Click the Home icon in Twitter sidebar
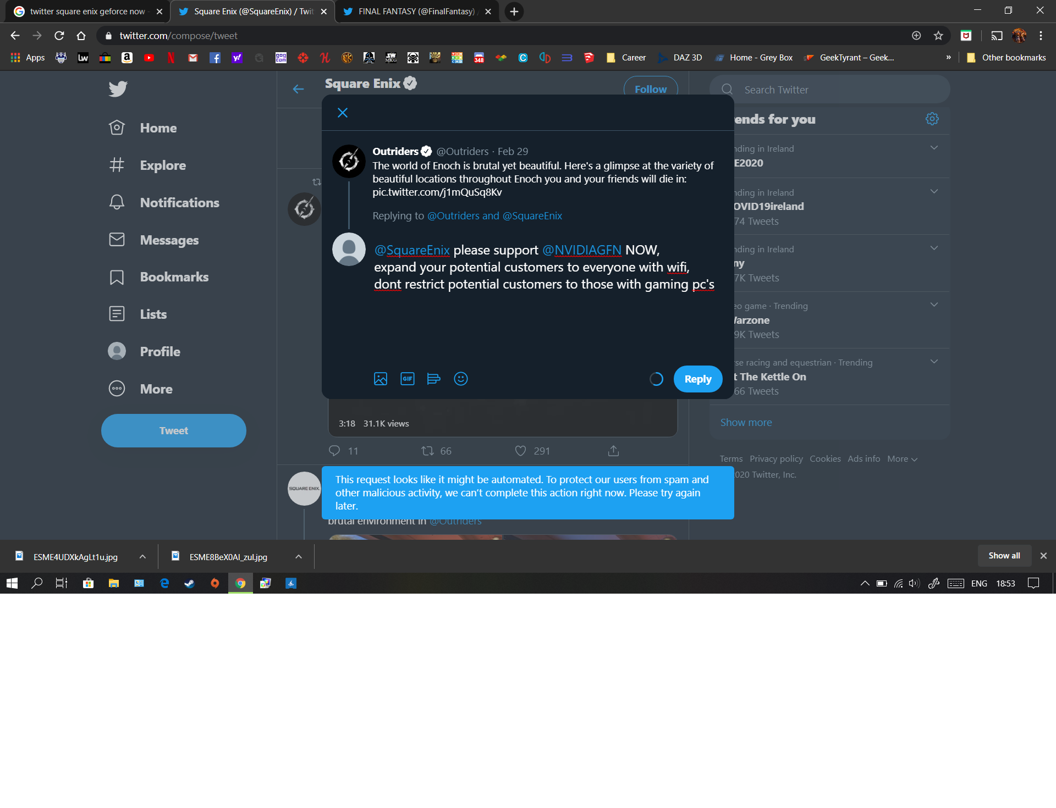The width and height of the screenshot is (1056, 808). [117, 128]
